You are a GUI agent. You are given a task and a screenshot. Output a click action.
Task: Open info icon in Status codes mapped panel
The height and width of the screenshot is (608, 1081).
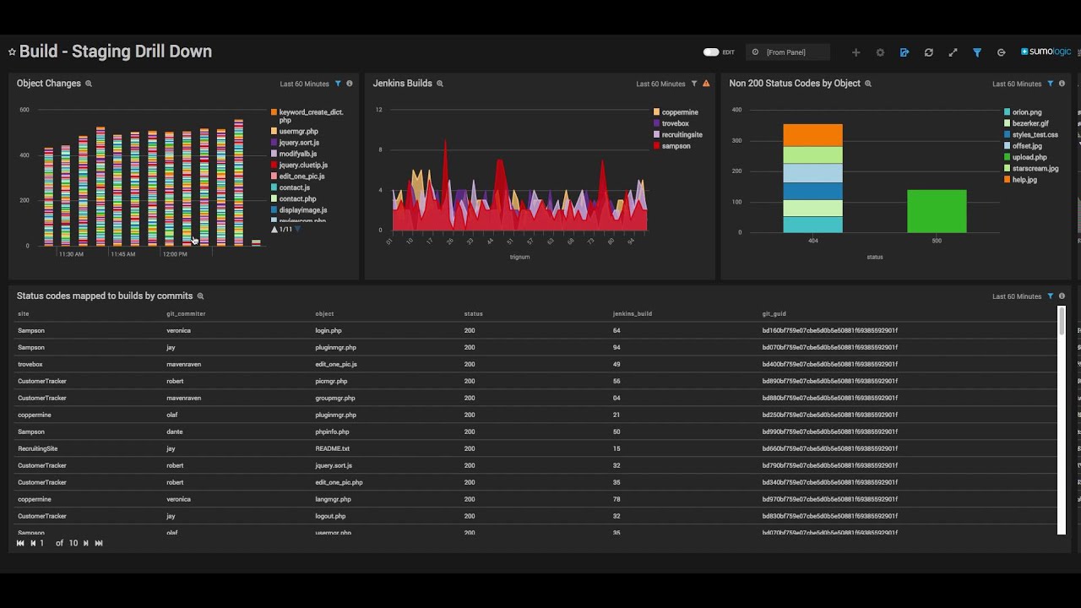1062,296
